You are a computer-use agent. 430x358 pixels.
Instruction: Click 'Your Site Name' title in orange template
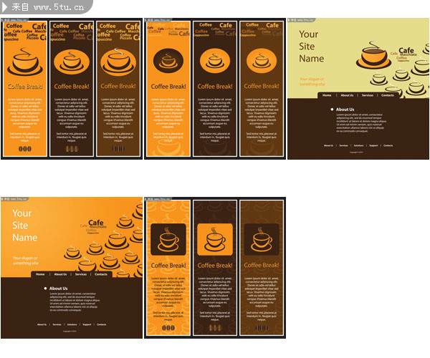(x=24, y=225)
